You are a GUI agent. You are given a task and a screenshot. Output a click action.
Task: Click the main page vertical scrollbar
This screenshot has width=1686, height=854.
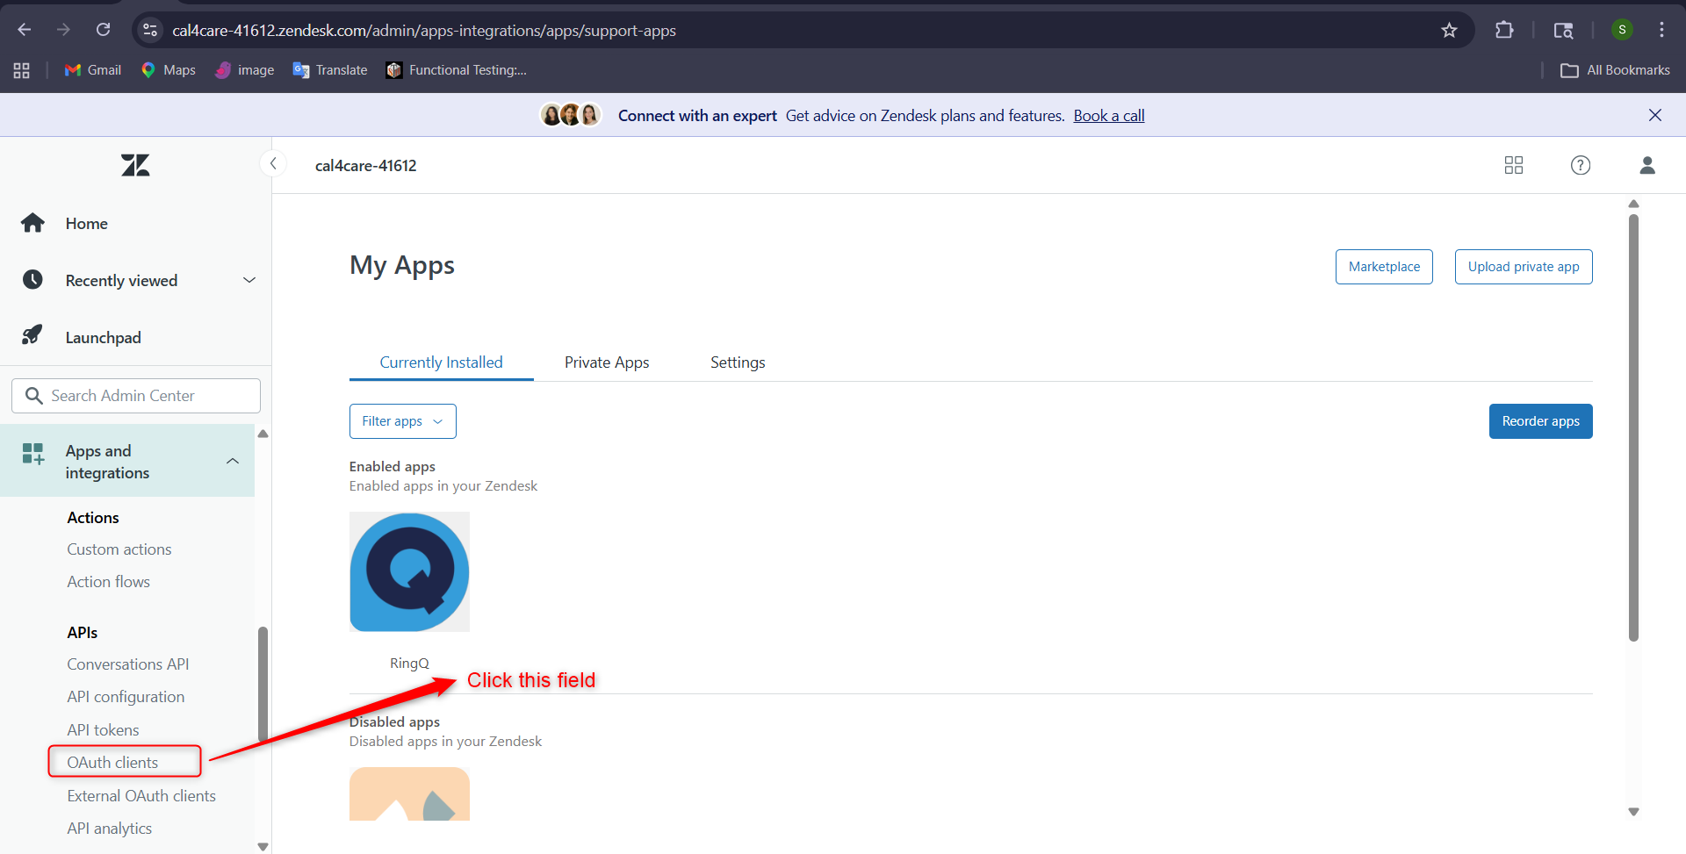[1633, 428]
